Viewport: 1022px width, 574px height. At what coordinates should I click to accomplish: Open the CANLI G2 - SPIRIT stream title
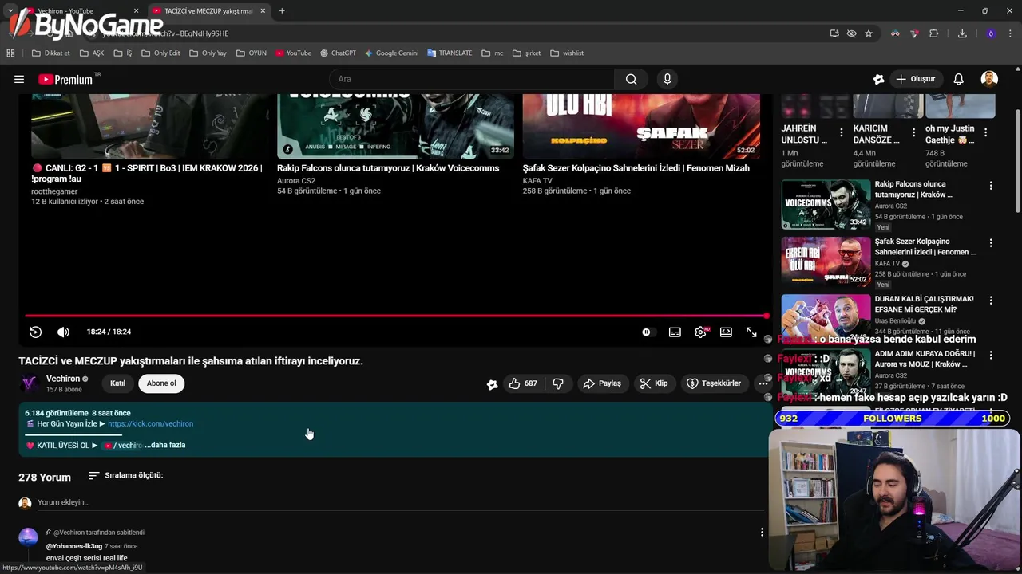[147, 173]
